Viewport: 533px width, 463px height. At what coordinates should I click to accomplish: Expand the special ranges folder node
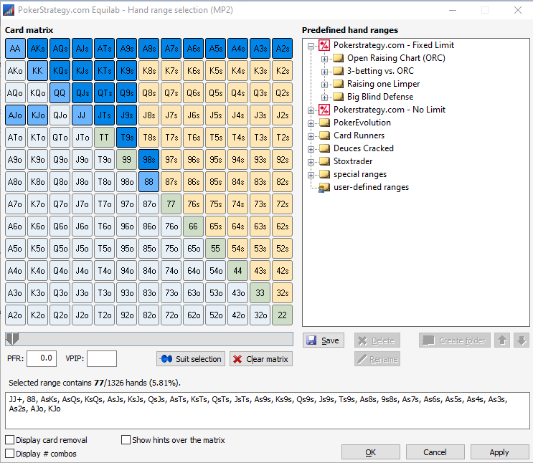(311, 174)
